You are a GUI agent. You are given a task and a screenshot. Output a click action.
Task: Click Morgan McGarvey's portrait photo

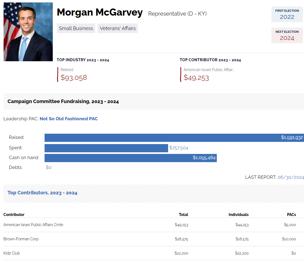click(28, 32)
